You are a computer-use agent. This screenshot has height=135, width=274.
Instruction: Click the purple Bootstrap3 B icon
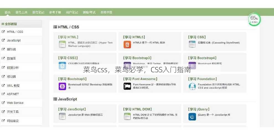[x=127, y=66]
